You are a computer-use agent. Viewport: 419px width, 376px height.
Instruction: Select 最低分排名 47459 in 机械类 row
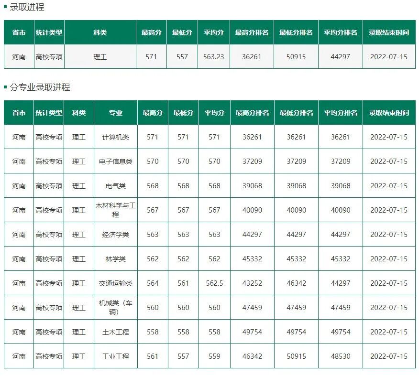pos(296,307)
